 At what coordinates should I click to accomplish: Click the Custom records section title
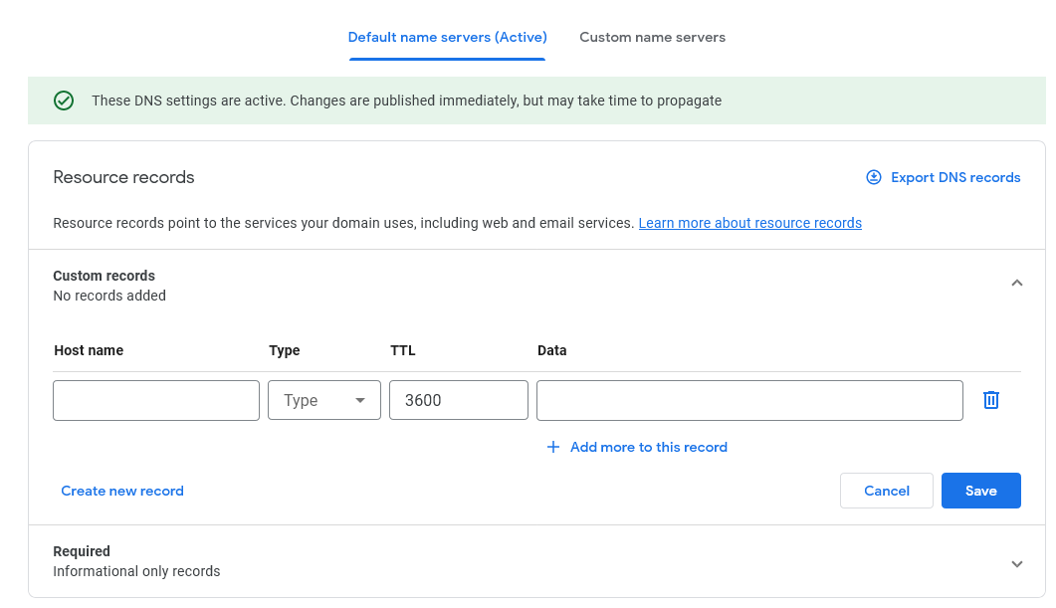[x=105, y=276]
